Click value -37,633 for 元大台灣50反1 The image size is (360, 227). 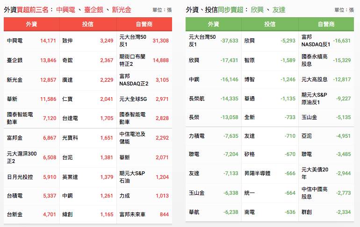tap(230, 41)
